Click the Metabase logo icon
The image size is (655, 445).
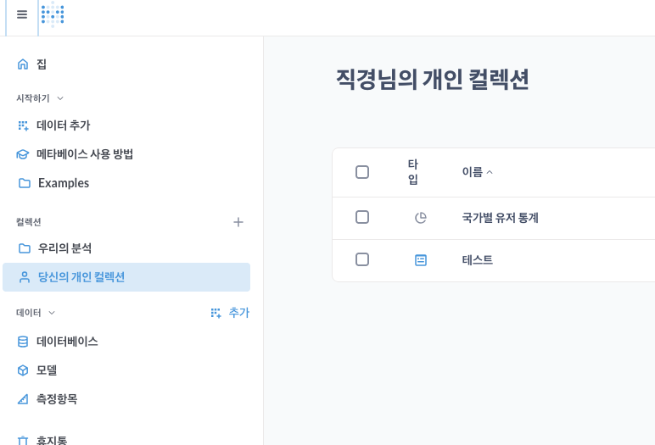tap(53, 14)
